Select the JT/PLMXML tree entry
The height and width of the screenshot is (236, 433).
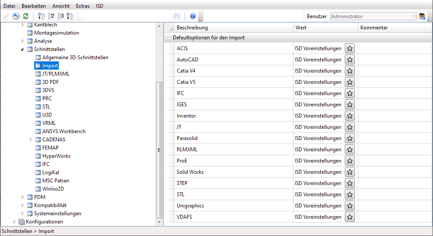tap(56, 74)
